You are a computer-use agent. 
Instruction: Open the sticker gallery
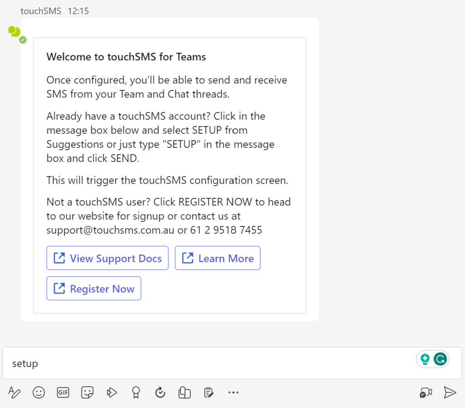point(87,392)
